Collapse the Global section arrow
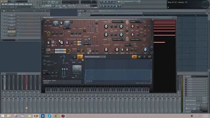 click(43, 56)
